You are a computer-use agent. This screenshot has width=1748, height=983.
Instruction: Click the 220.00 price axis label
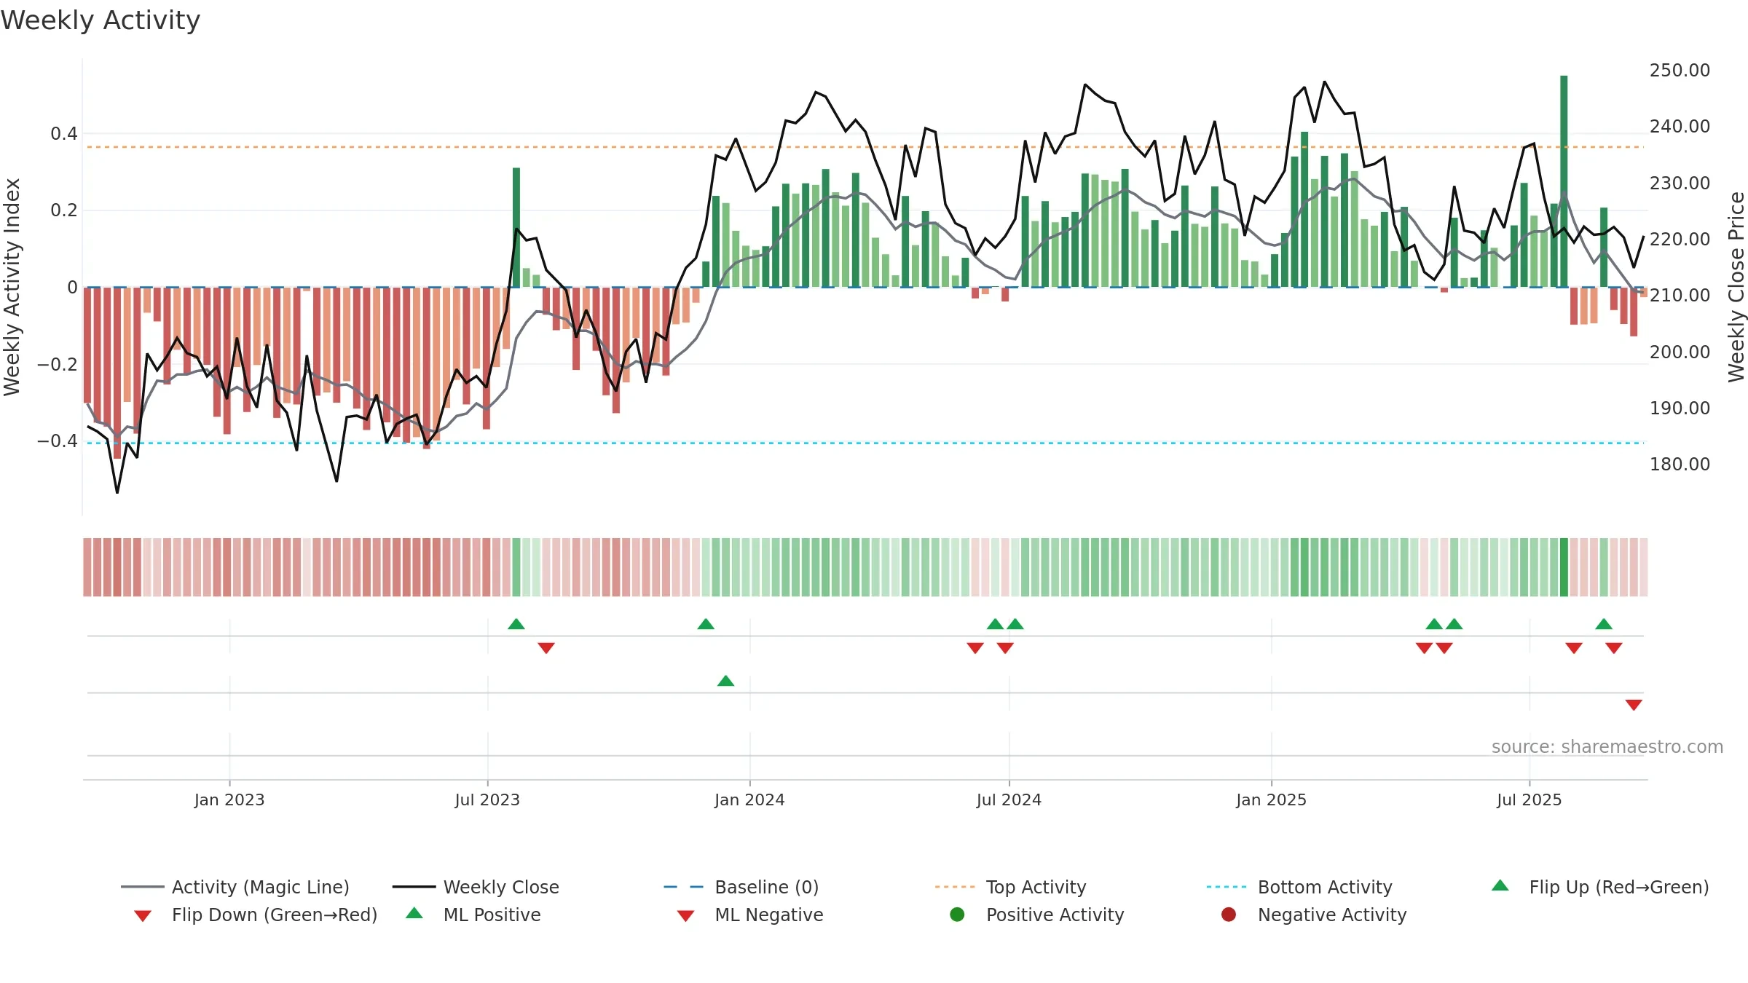pos(1680,239)
